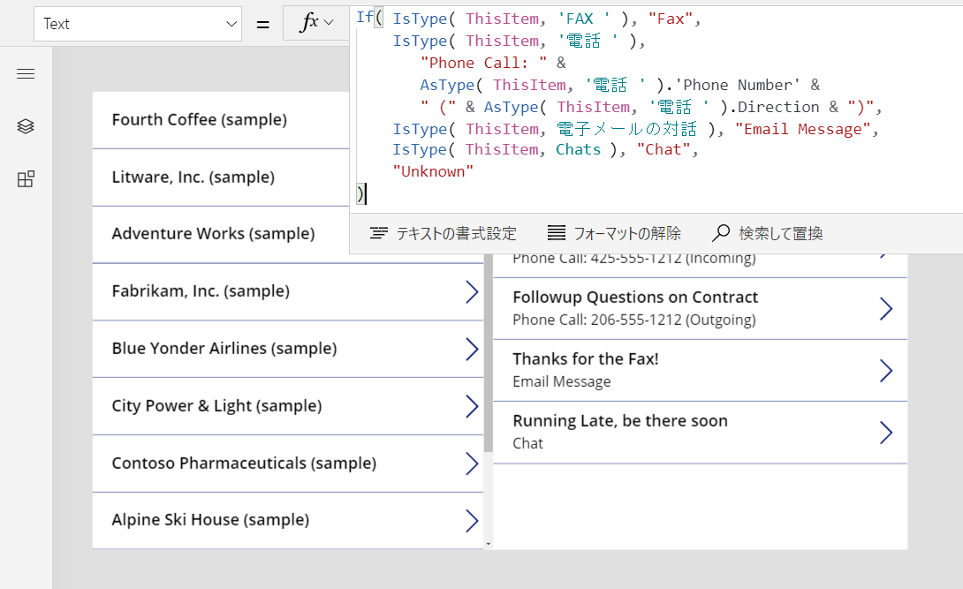This screenshot has height=589, width=963.
Task: Expand Contoso Pharmaceuticals (sample)
Action: click(x=472, y=463)
